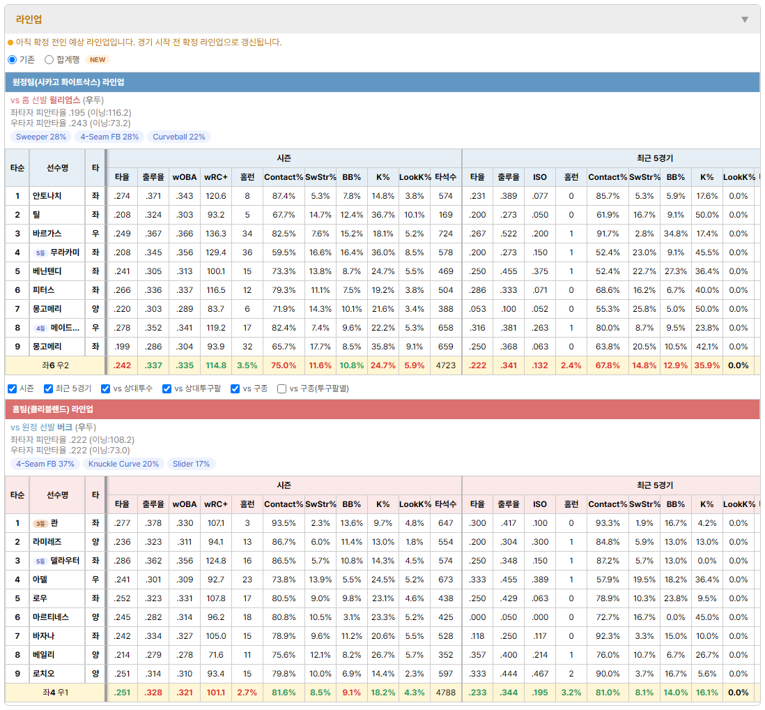Select player 베닌텐디 in the away lineup
This screenshot has height=710, width=765.
[47, 271]
